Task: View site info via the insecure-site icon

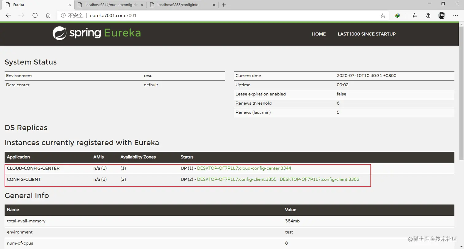Action: click(x=63, y=15)
